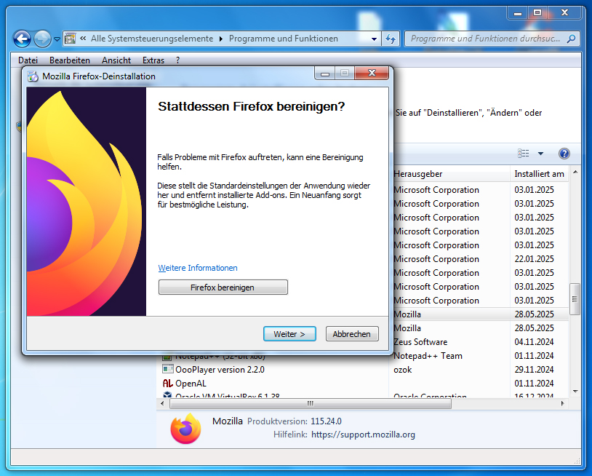Click the magnifier icon in search box
The image size is (592, 476).
(571, 39)
